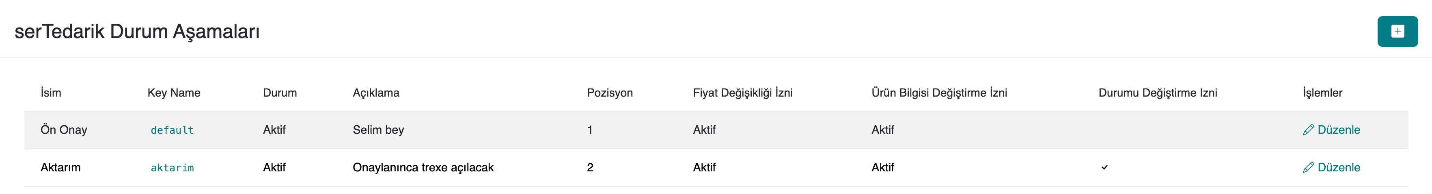Open the Düzenle link for Aktarım
This screenshot has height=194, width=1432.
[1338, 167]
